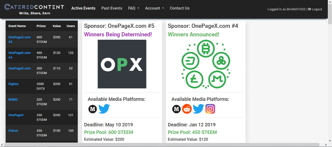332x147 pixels.
Task: Expand the Account dropdown menu
Action: (154, 8)
